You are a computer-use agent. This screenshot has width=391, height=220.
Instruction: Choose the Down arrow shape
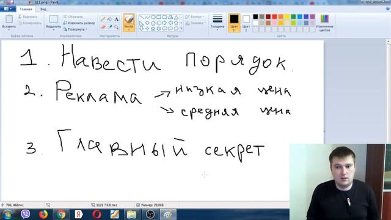coord(141,29)
